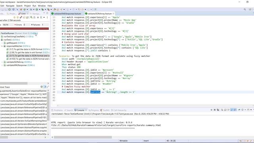The width and height of the screenshot is (254, 143).
Task: Open the Display Selected Console dropdown
Action: pos(245,110)
